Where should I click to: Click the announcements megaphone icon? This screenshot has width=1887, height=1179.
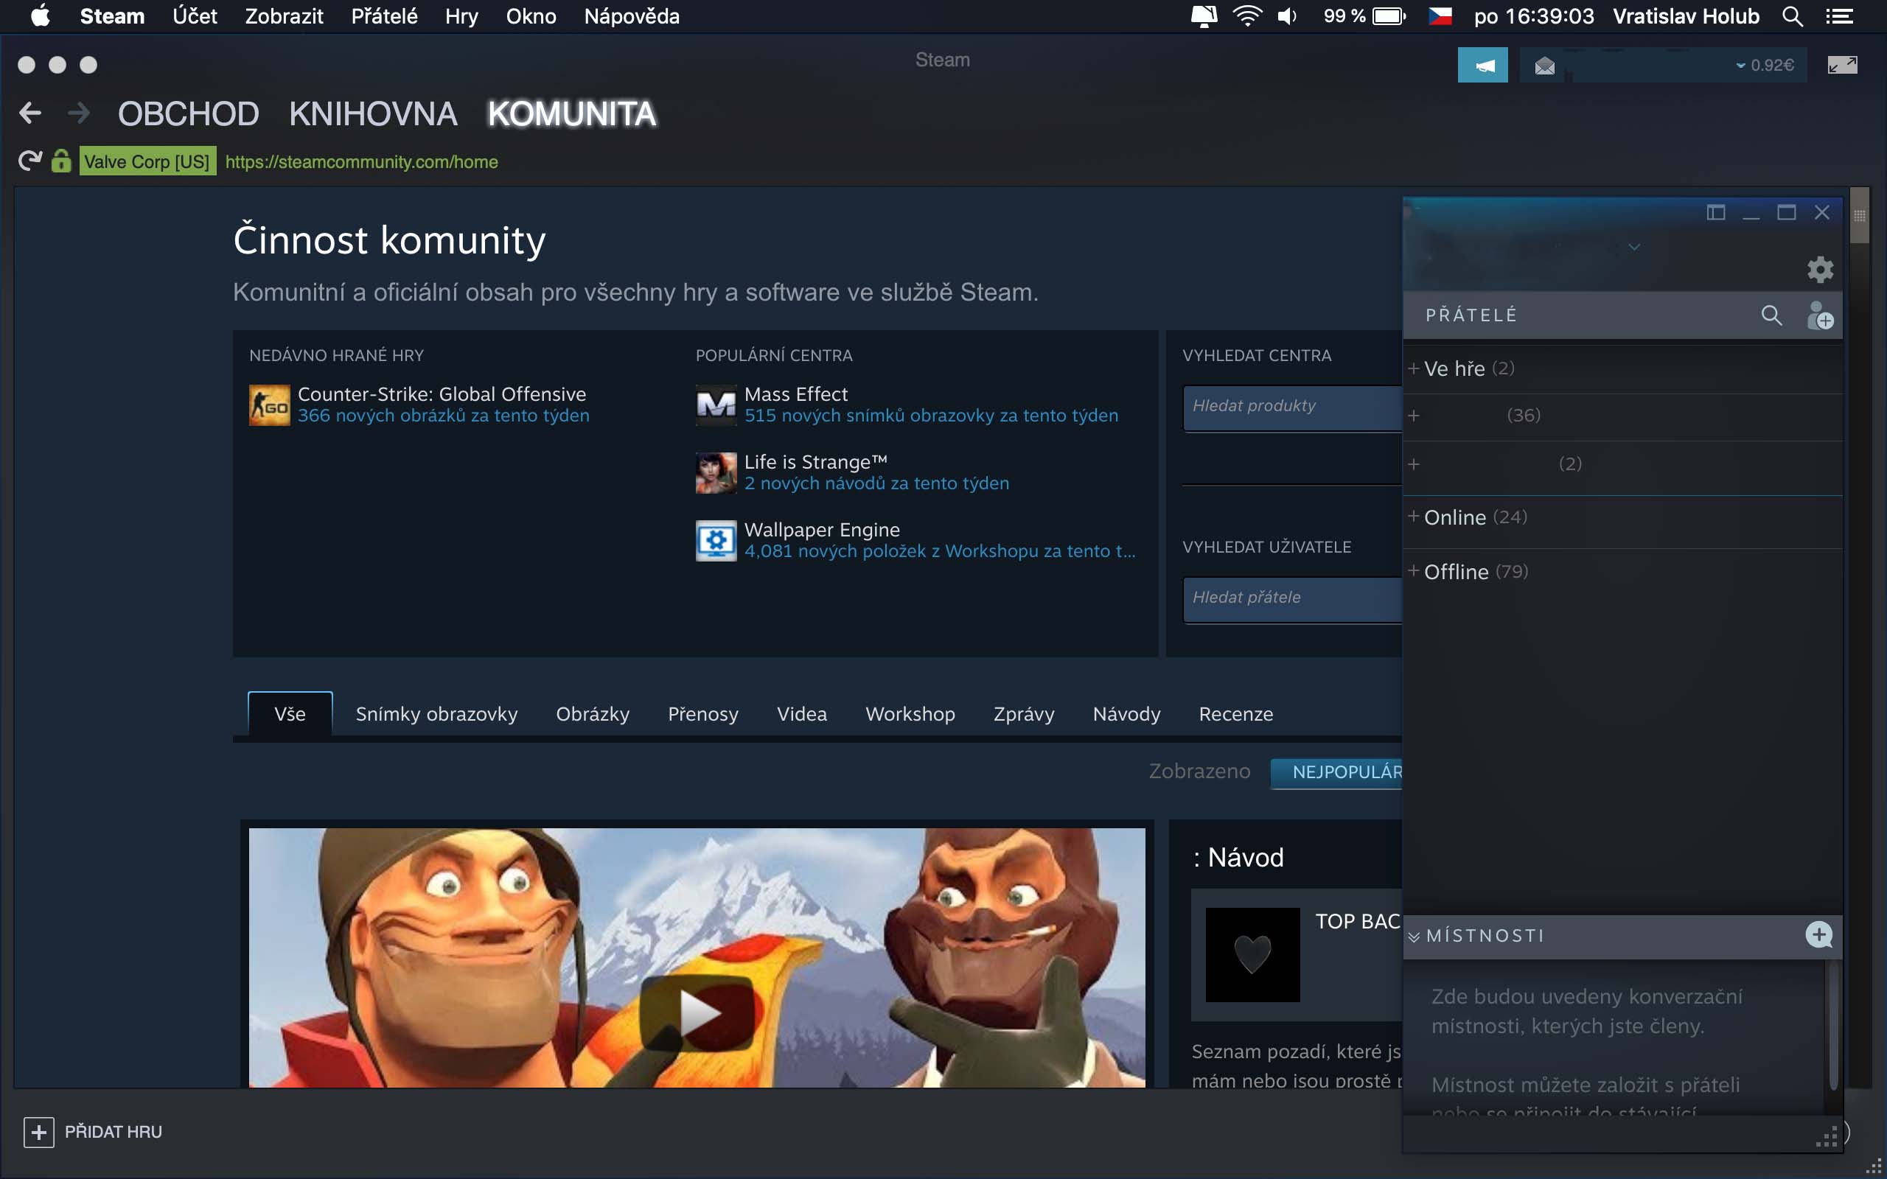(x=1482, y=66)
